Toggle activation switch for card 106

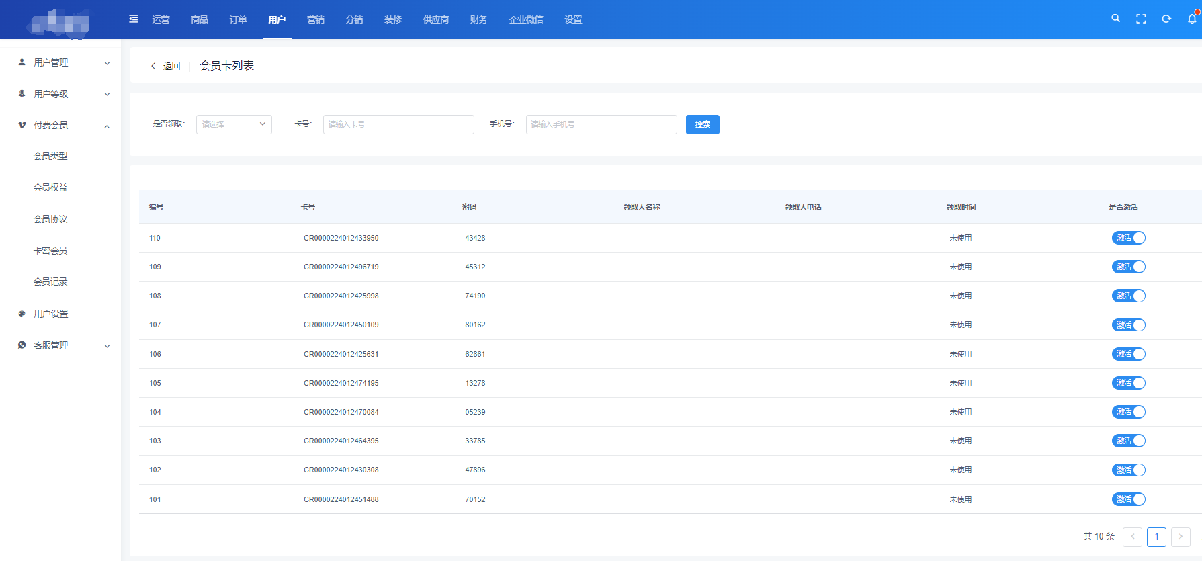pyautogui.click(x=1128, y=354)
